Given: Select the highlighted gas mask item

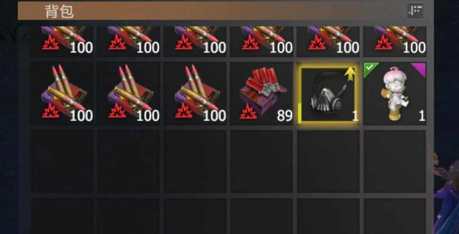Looking at the screenshot, I should tap(328, 94).
